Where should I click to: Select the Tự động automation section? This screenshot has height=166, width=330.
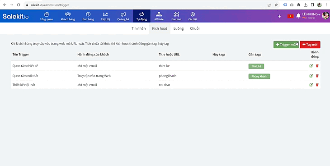point(141,16)
